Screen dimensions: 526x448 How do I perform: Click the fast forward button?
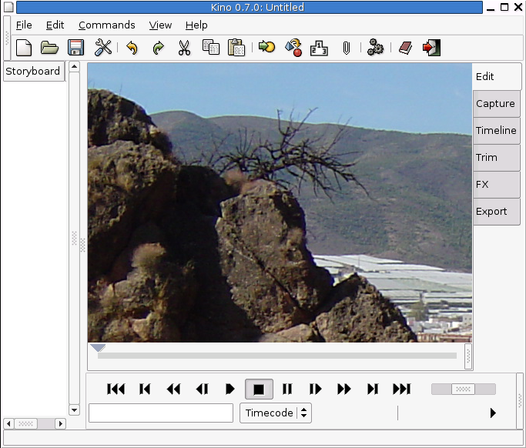pyautogui.click(x=344, y=389)
